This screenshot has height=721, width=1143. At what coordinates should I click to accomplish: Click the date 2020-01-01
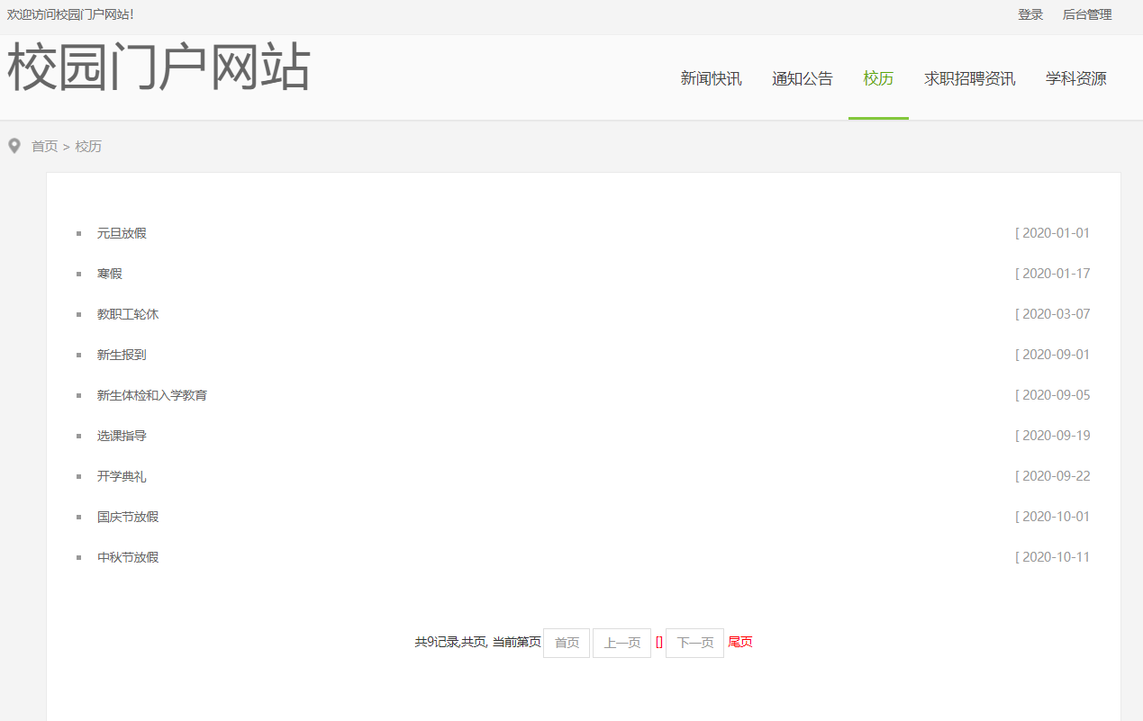[x=1056, y=233]
